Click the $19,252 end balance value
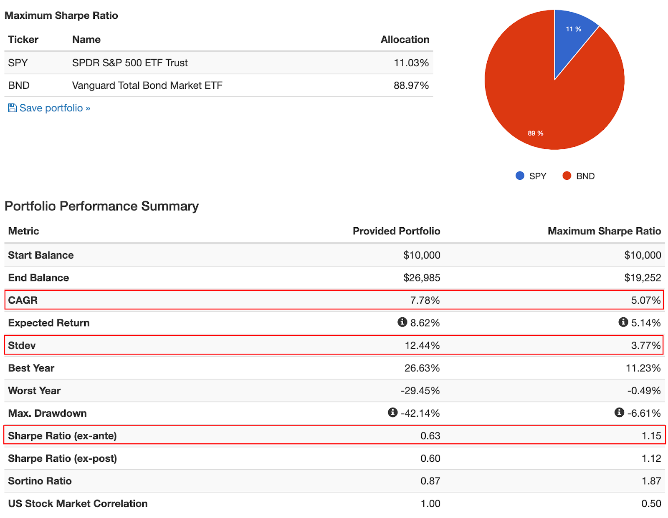 pyautogui.click(x=643, y=278)
